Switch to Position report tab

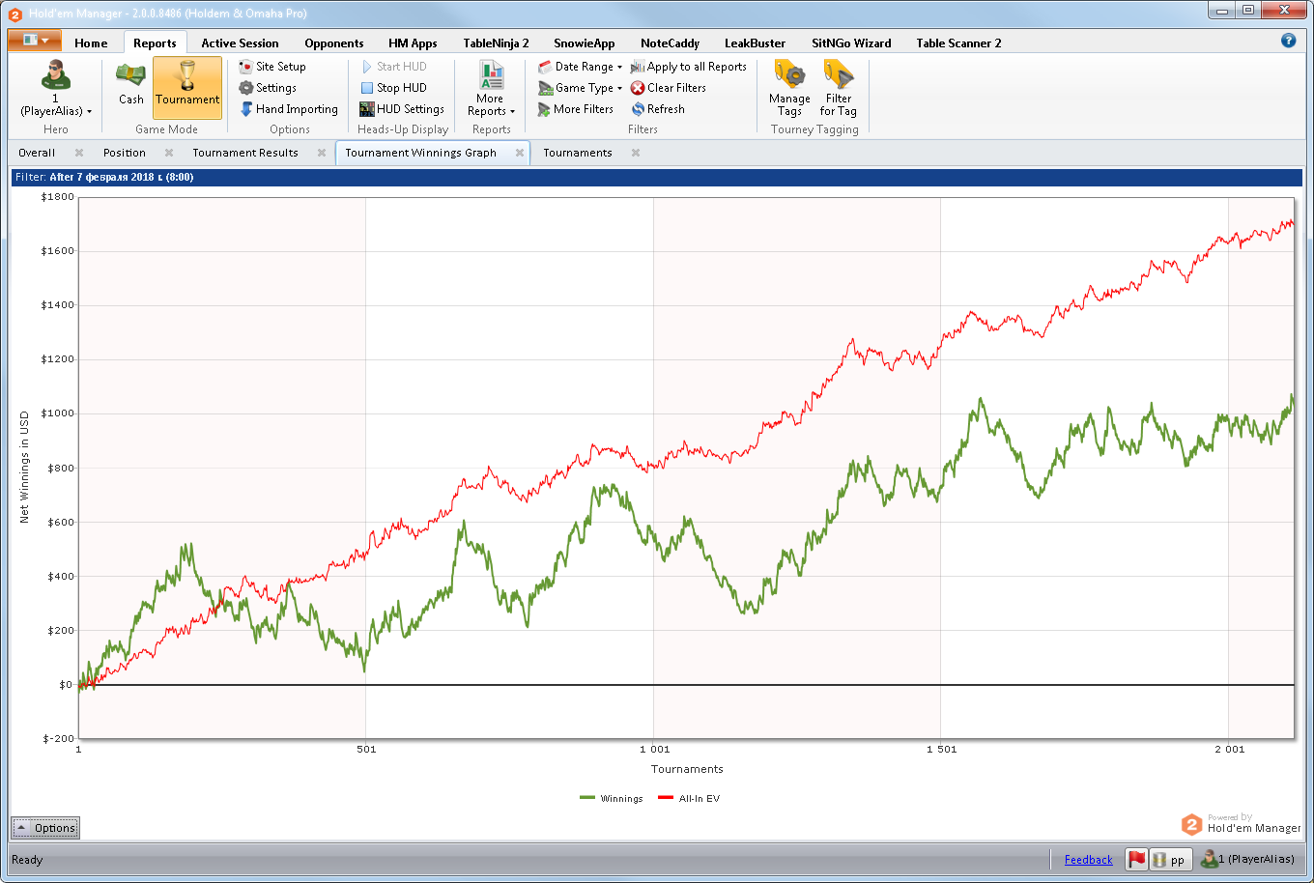tap(125, 153)
